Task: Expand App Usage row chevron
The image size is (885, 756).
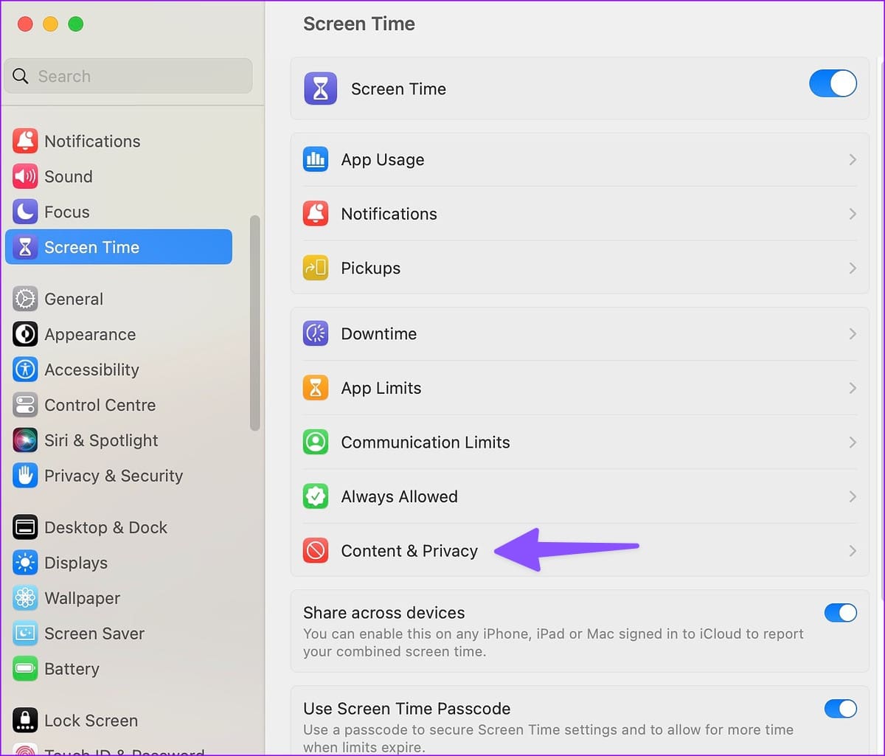Action: point(853,159)
